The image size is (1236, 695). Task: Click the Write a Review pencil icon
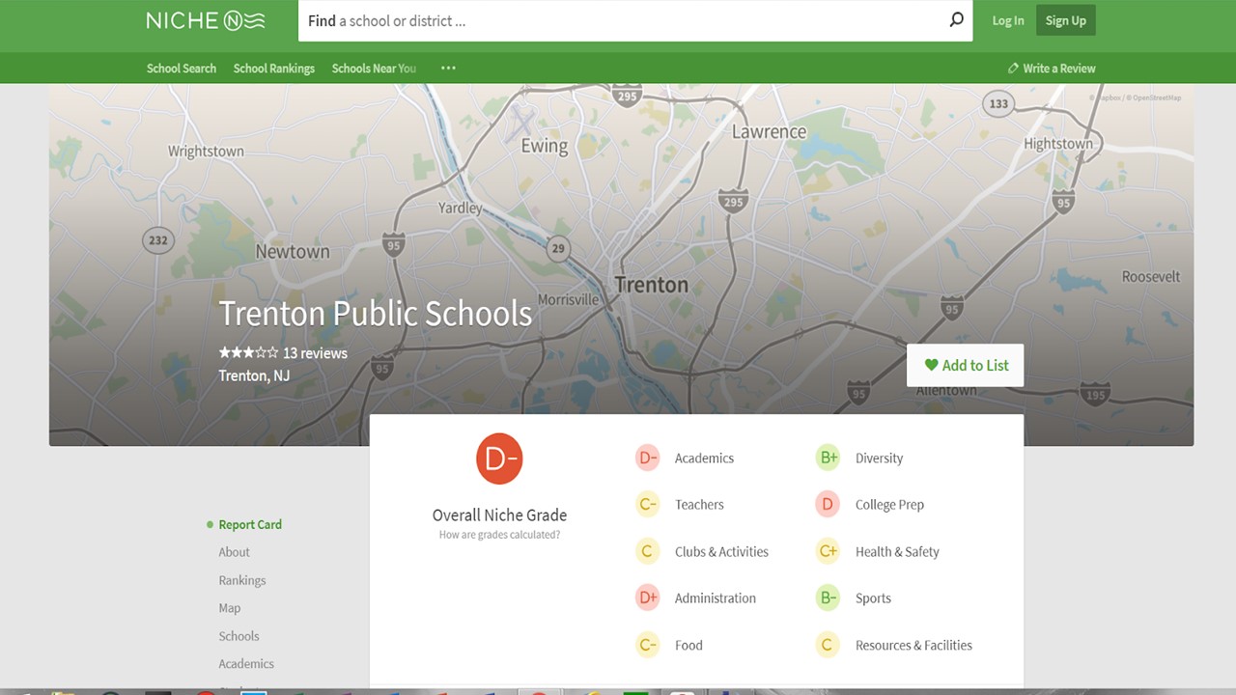1013,69
